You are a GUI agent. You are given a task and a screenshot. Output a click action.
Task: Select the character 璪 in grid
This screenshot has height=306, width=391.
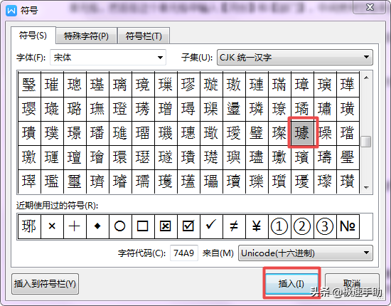point(325,133)
